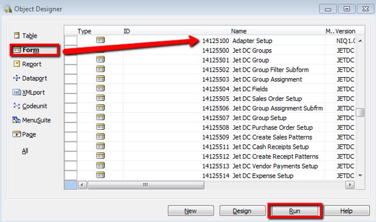Screen dimensions: 376x222
Task: Click the Object Designer title bar icon
Action: pyautogui.click(x=7, y=9)
